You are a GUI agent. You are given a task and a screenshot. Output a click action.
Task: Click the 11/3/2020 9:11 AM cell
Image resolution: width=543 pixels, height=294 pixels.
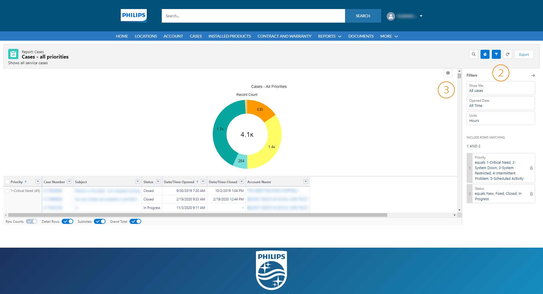(x=185, y=208)
